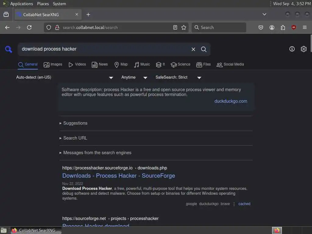Switch to the Images tab
This screenshot has width=312, height=234.
point(53,65)
